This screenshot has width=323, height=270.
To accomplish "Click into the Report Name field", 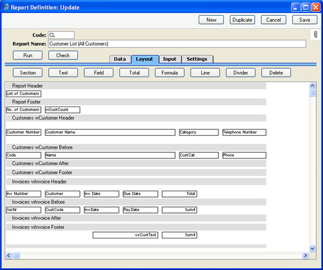I will coord(177,44).
